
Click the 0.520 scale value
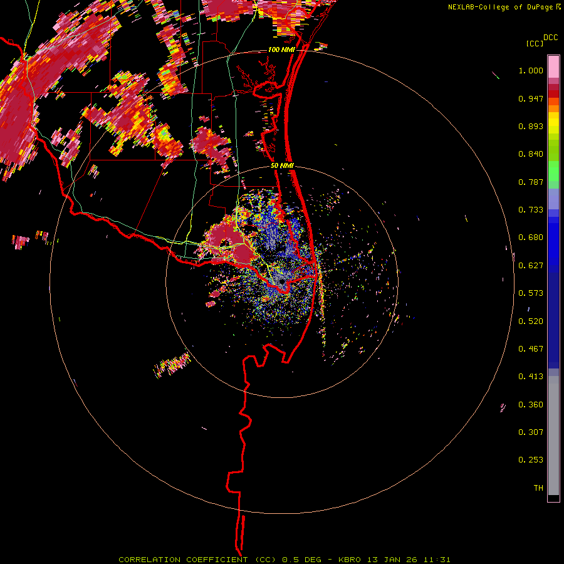pyautogui.click(x=531, y=321)
